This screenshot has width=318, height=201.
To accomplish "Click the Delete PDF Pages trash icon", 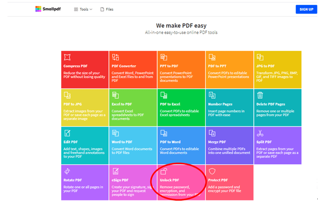I will pos(260,95).
